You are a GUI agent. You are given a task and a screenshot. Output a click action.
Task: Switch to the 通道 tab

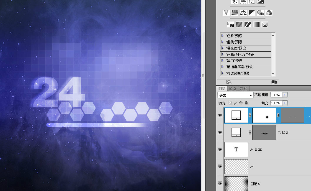tap(232, 89)
